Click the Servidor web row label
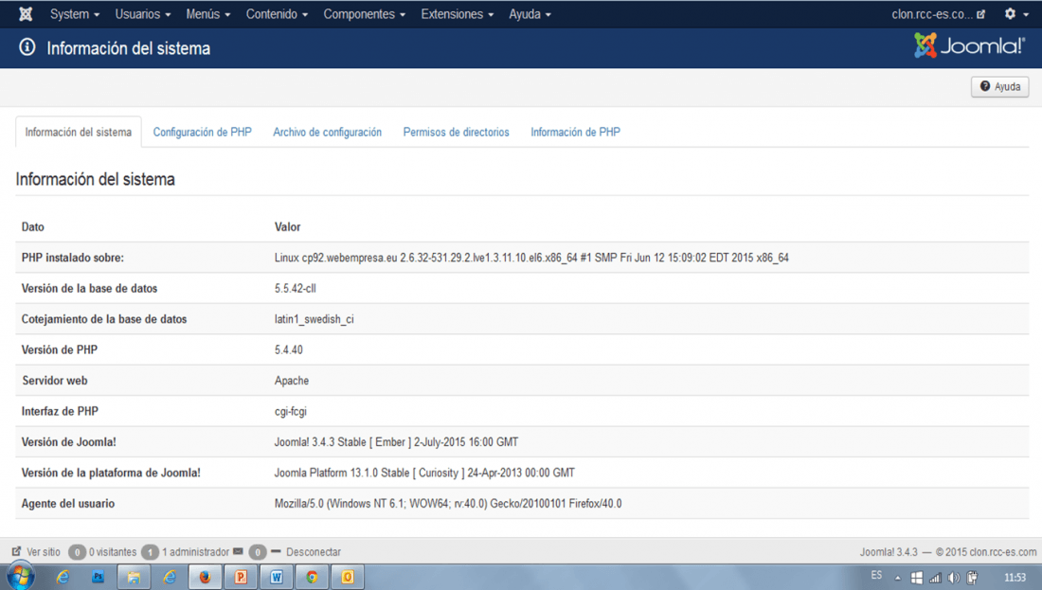This screenshot has height=590, width=1042. (x=55, y=380)
